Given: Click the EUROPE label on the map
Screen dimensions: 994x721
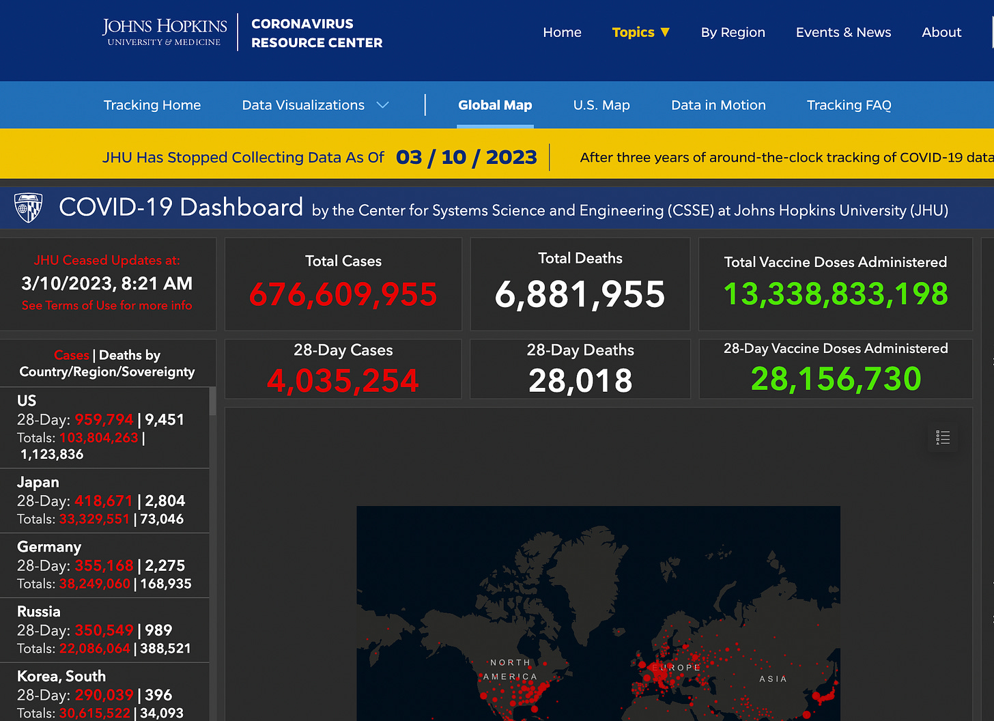Looking at the screenshot, I should (x=675, y=668).
